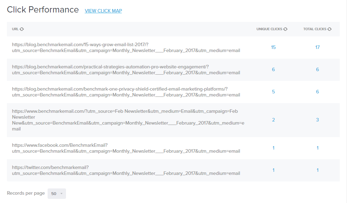This screenshot has height=203, width=347.
Task: Click total clicks value 3
Action: 317,120
